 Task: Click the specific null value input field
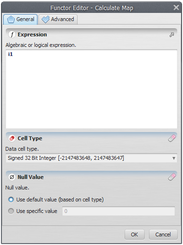(x=118, y=211)
